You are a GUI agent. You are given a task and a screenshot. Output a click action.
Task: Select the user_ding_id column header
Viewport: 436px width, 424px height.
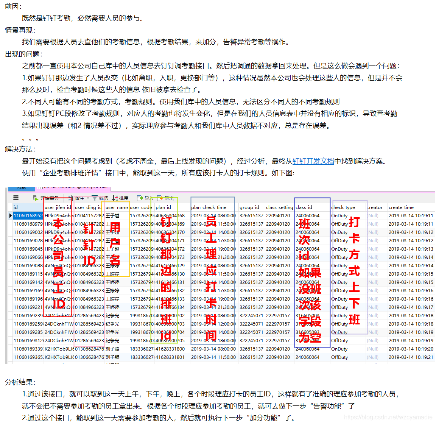point(89,207)
